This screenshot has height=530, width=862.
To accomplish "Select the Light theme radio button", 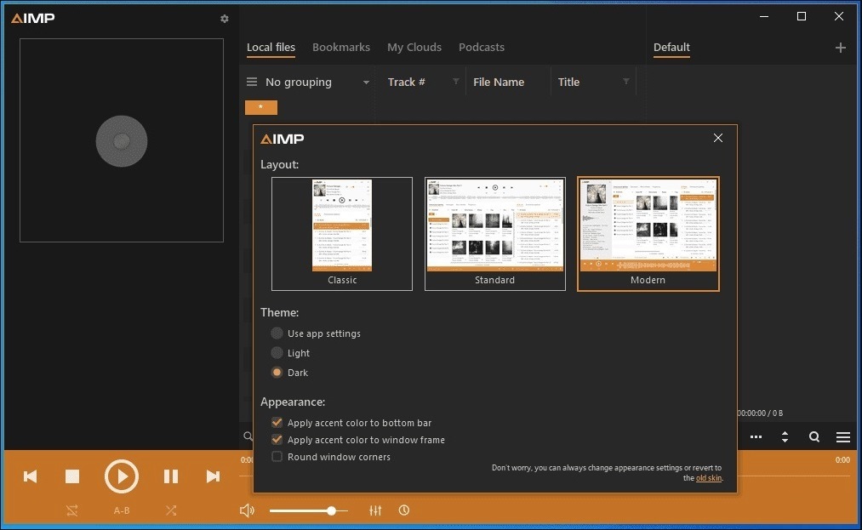I will [x=277, y=353].
